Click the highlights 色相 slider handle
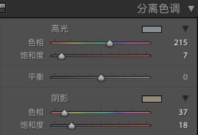This screenshot has width=198, height=135. [110, 43]
